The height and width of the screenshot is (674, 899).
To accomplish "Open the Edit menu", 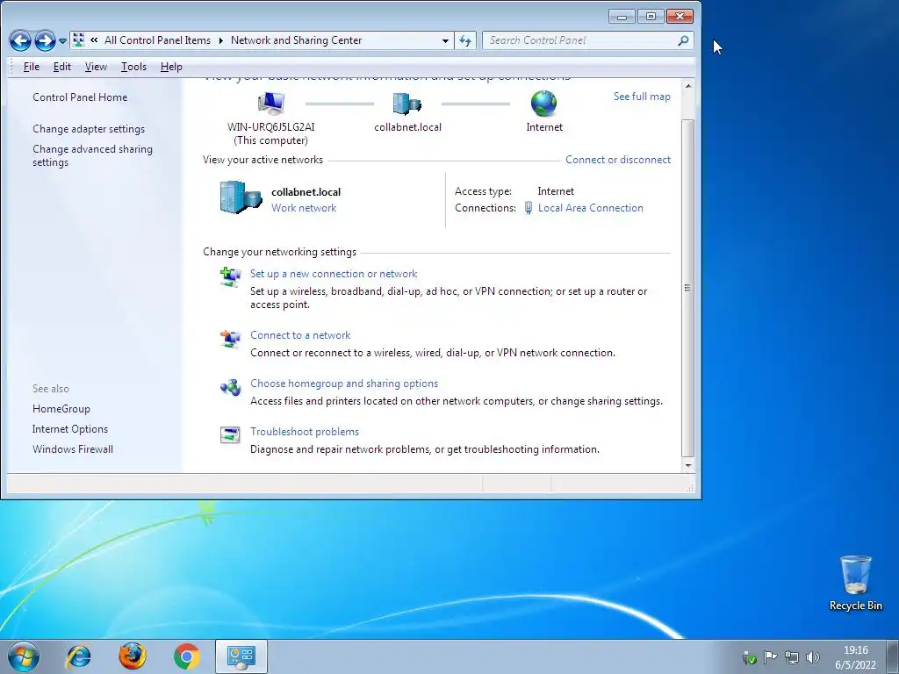I will [62, 67].
